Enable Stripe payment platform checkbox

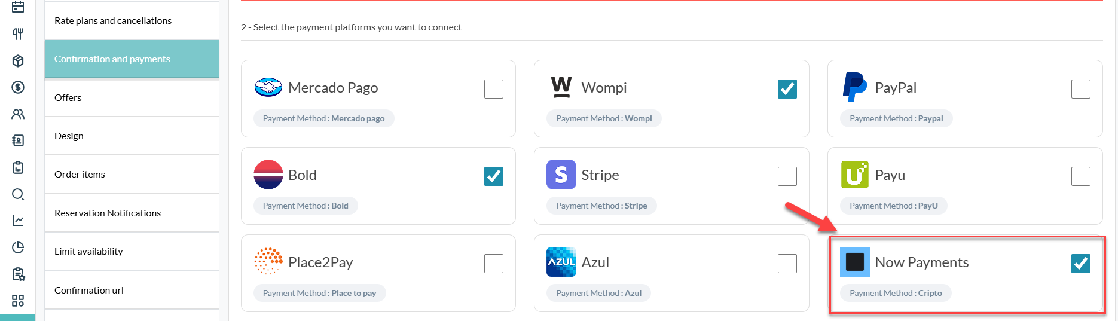pos(787,176)
